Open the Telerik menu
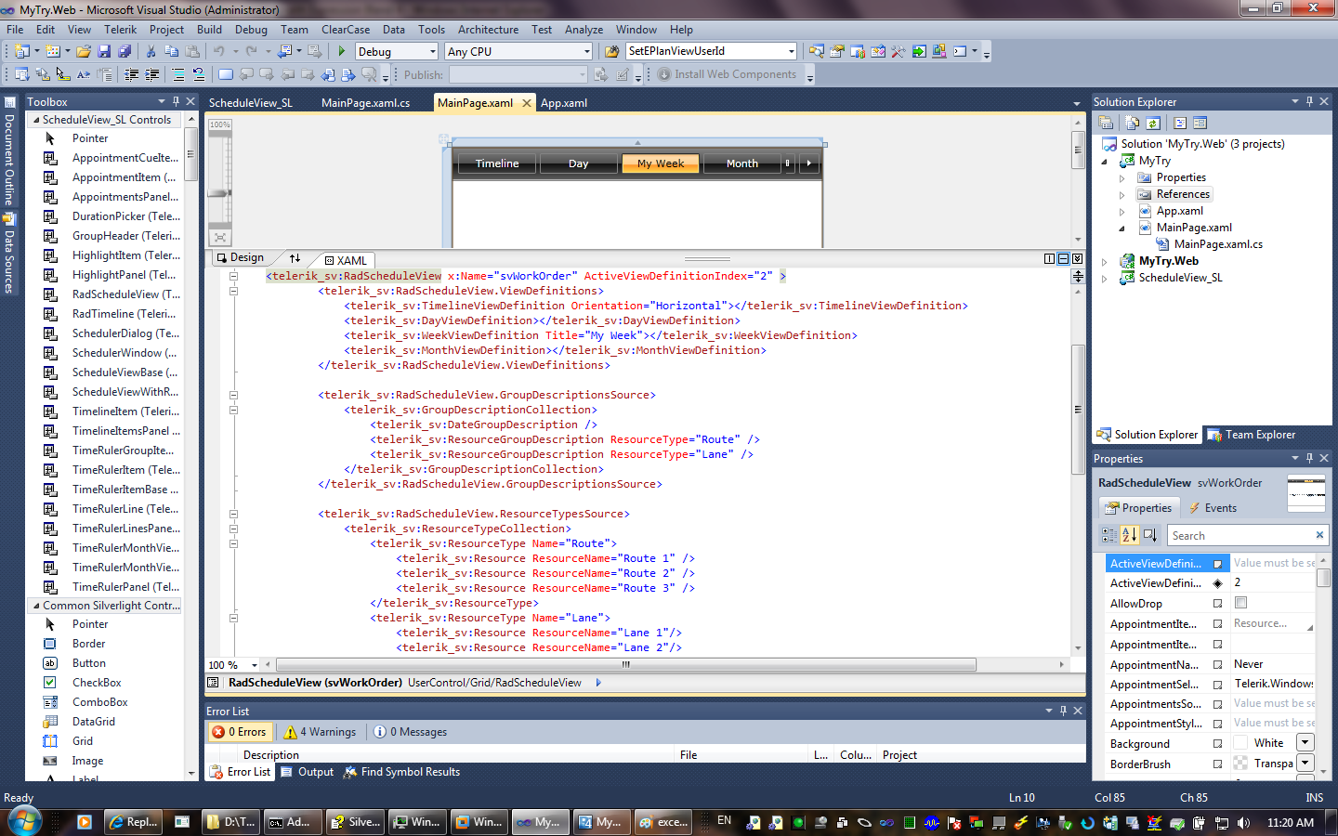1338x836 pixels. (x=120, y=30)
